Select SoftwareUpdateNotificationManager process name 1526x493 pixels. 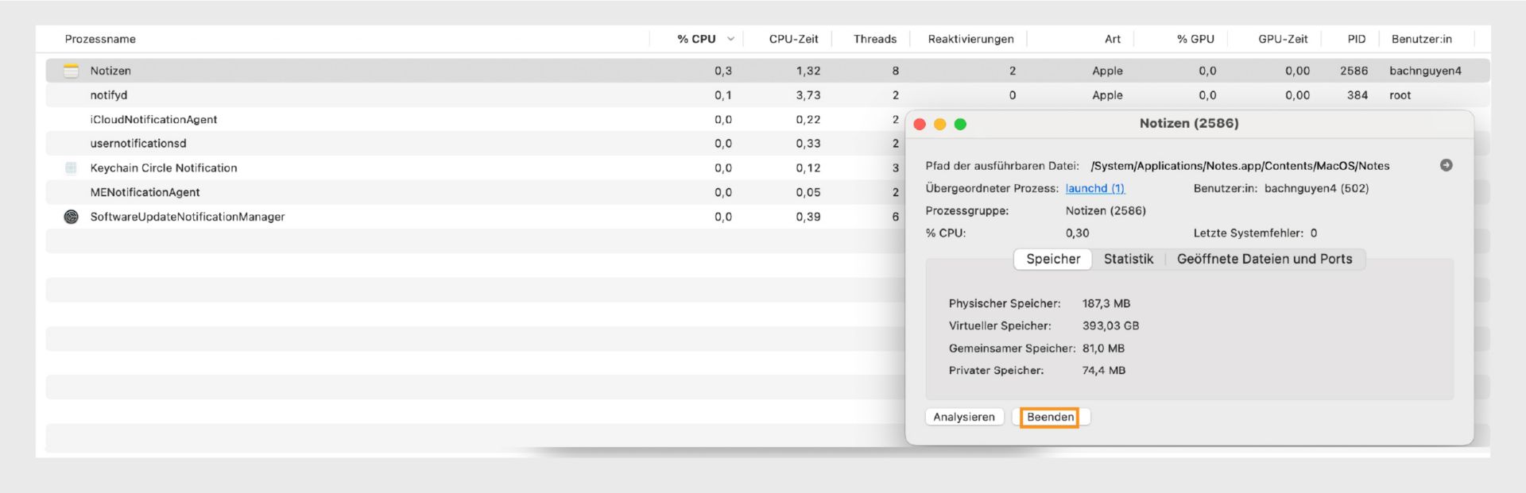click(188, 217)
